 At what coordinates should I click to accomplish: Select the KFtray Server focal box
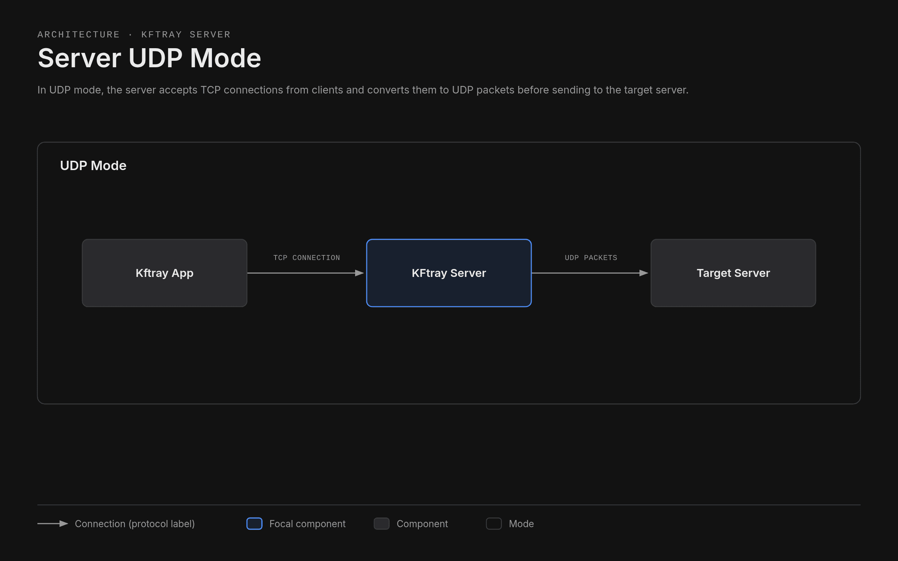[449, 273]
